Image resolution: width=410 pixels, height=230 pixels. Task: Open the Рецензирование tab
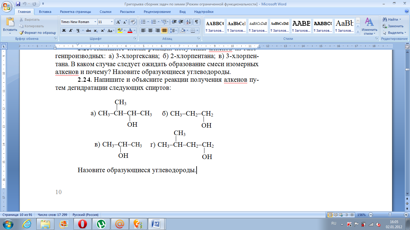click(x=157, y=12)
